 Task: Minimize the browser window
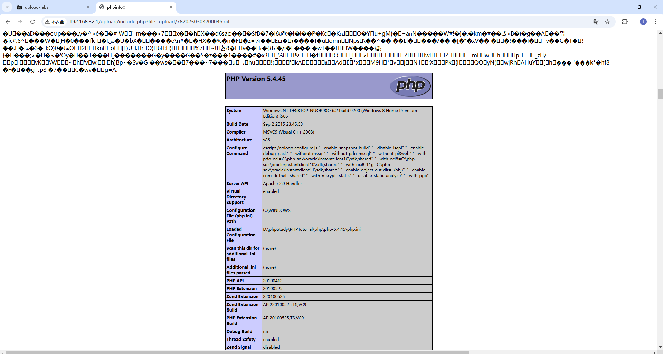(x=623, y=7)
